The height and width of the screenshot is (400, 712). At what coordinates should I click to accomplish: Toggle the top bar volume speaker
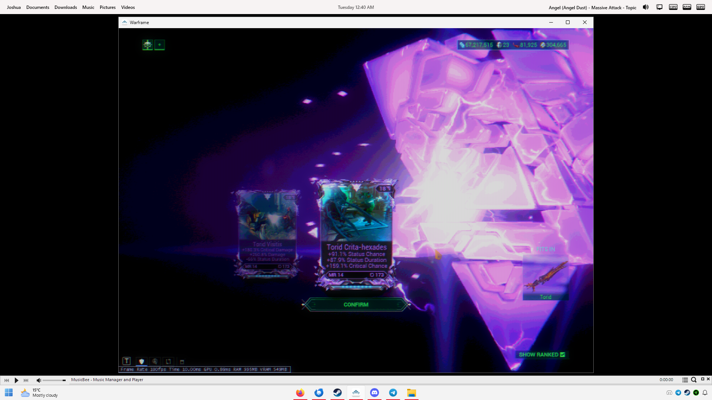646,7
